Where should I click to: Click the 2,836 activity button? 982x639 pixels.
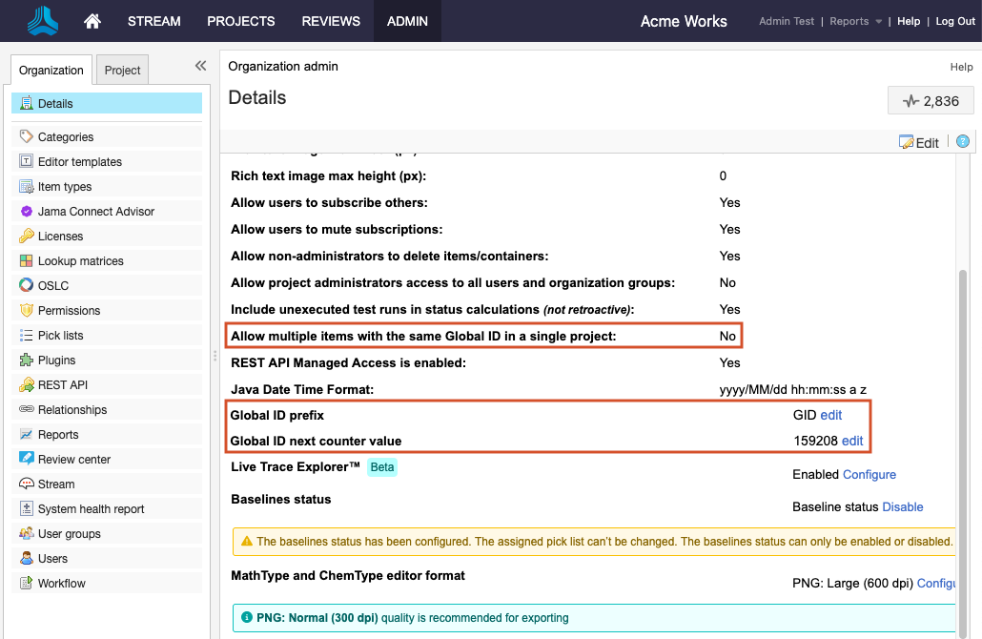[x=931, y=101]
